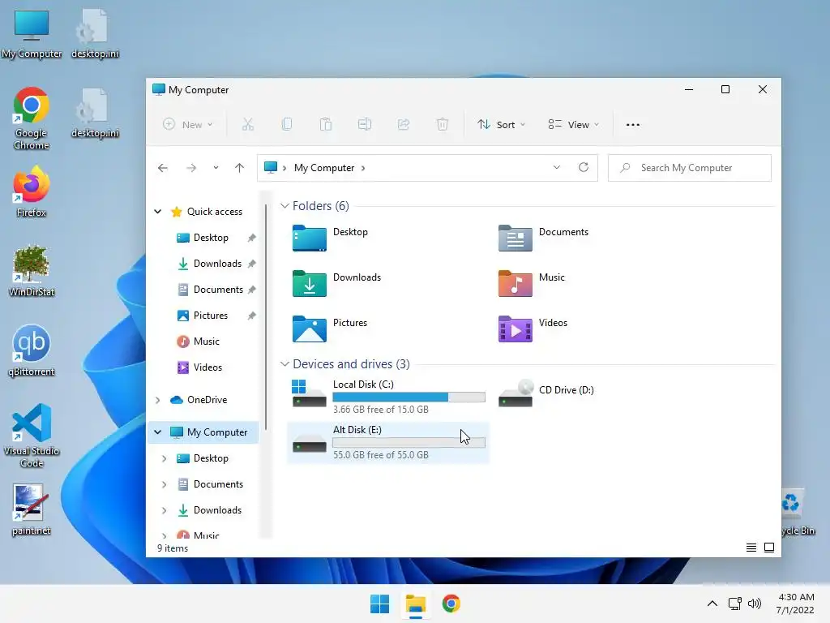Open the See more three-dots menu
This screenshot has height=623, width=830.
[x=632, y=125]
